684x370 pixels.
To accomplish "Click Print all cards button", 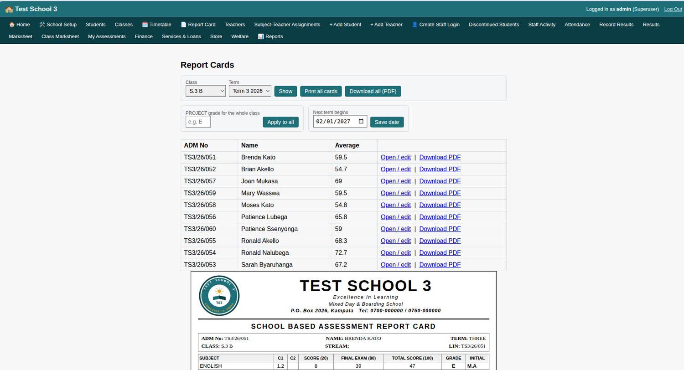I will click(321, 91).
